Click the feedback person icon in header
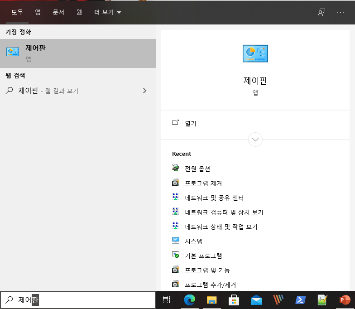This screenshot has height=309, width=355. 321,12
